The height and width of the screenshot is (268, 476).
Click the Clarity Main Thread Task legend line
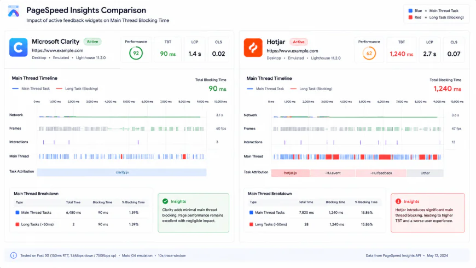[x=15, y=89]
